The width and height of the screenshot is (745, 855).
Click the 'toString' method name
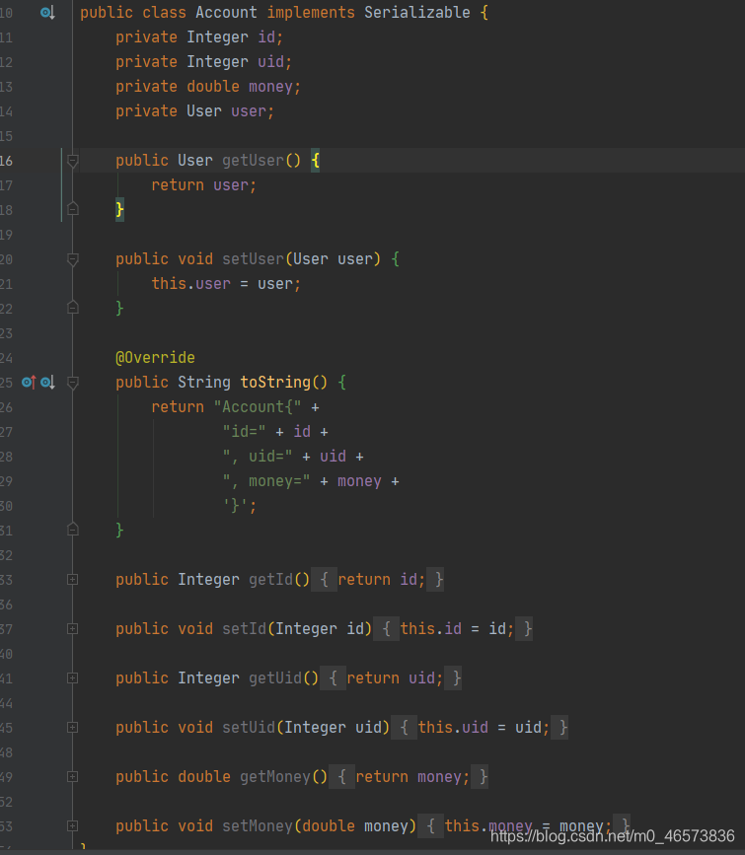pos(275,383)
